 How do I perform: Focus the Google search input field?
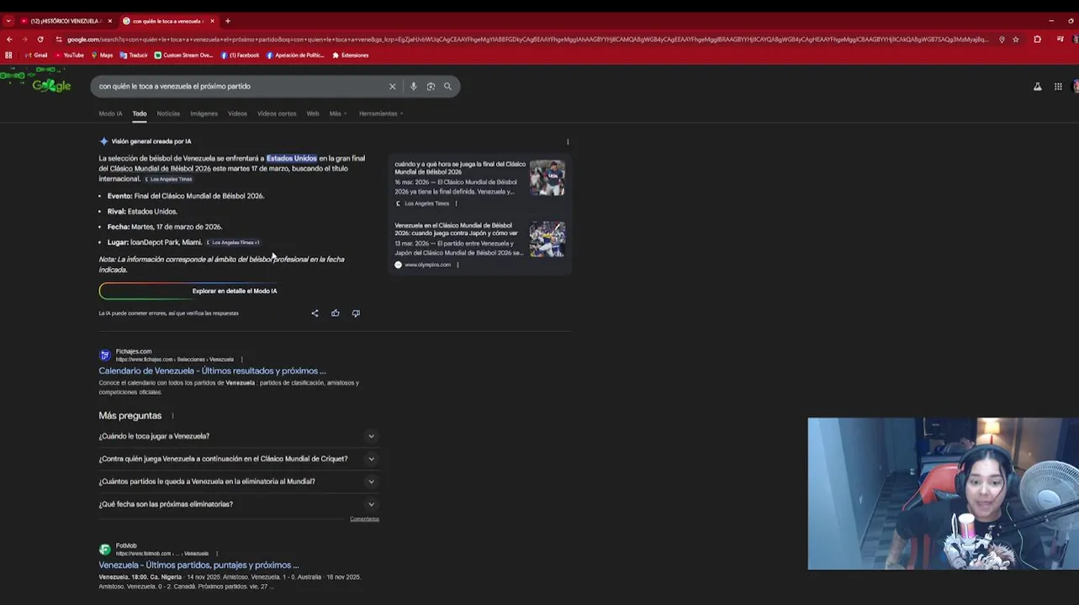[x=240, y=87]
